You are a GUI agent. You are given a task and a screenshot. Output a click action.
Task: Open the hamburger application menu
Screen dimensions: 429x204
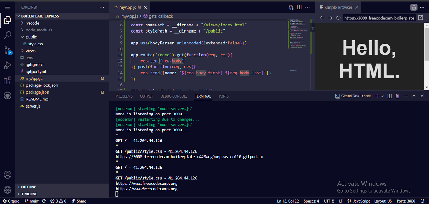tap(8, 7)
